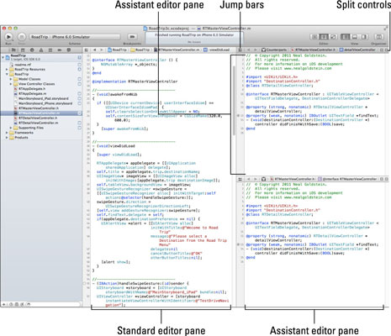Viewport: 391px width, 336px height.
Task: Click the add button at navigator bottom
Action: click(4, 304)
